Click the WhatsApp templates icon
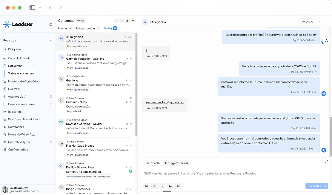 click(178, 186)
